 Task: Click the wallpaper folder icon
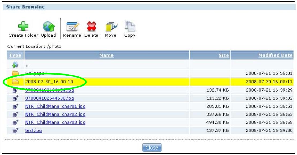[x=15, y=73]
